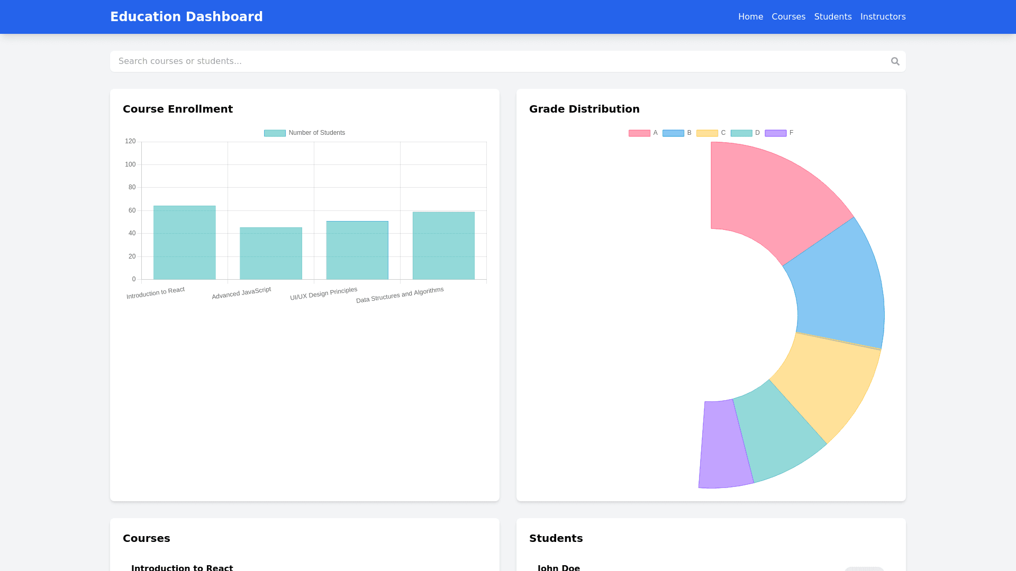The image size is (1016, 571).
Task: Select the Introduction to React course item
Action: tap(182, 567)
